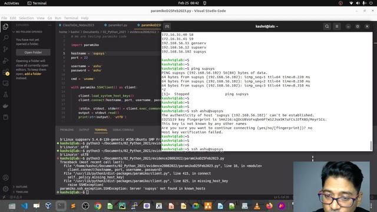Screen dimensions: 377x212
Task: Select the Terminal panel tab
Action: pos(101,130)
